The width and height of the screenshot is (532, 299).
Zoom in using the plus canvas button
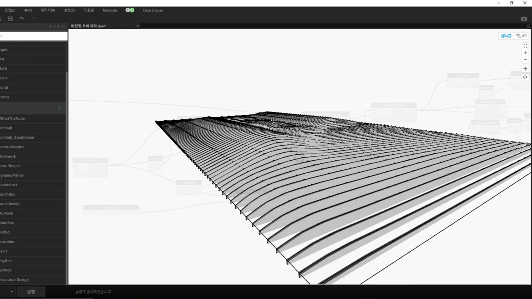click(x=525, y=53)
